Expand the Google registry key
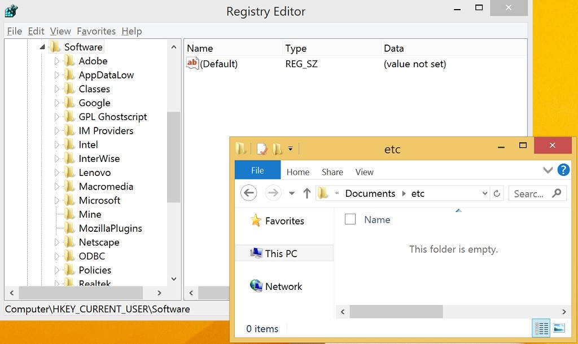Viewport: 578px width, 344px height. tap(57, 103)
